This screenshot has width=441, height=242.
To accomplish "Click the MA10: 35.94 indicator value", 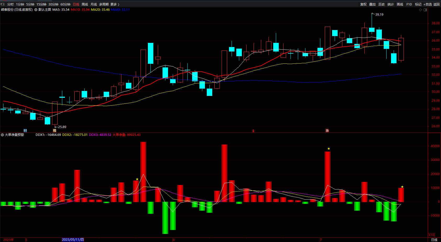I will (x=80, y=10).
